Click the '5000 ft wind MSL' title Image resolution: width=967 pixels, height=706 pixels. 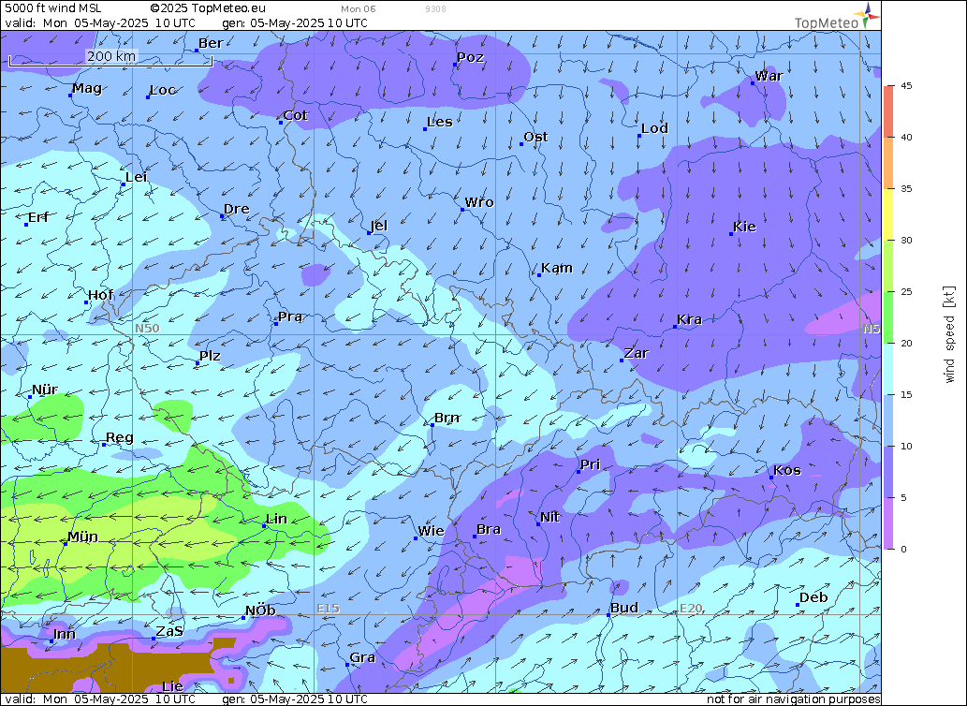(53, 8)
